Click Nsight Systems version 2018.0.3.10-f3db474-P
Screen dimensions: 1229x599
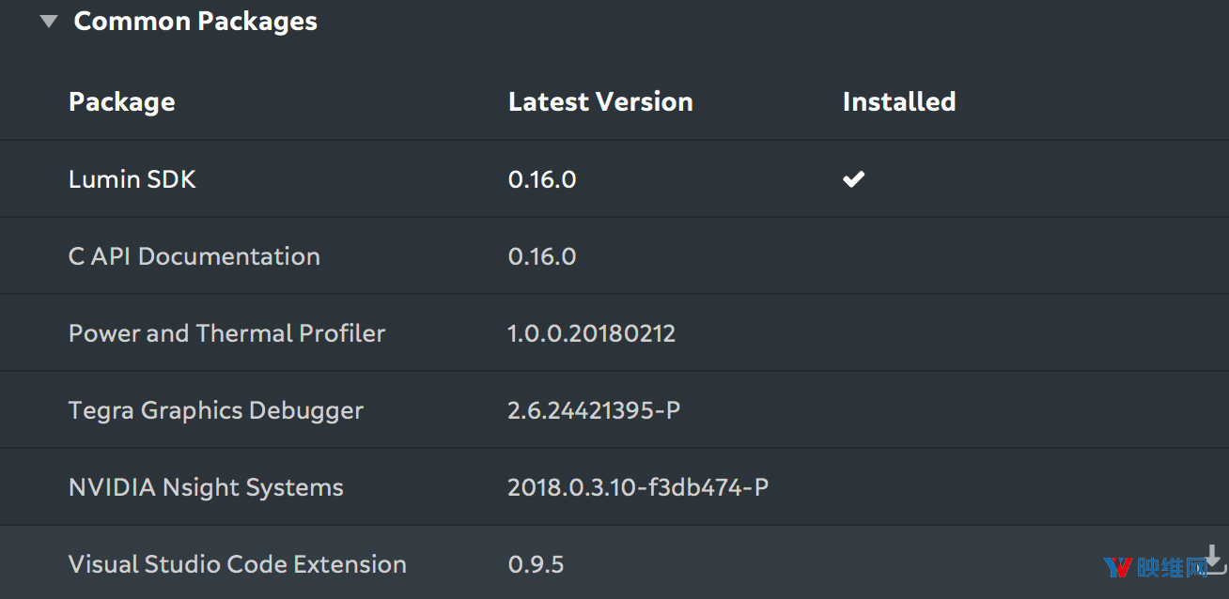tap(638, 487)
